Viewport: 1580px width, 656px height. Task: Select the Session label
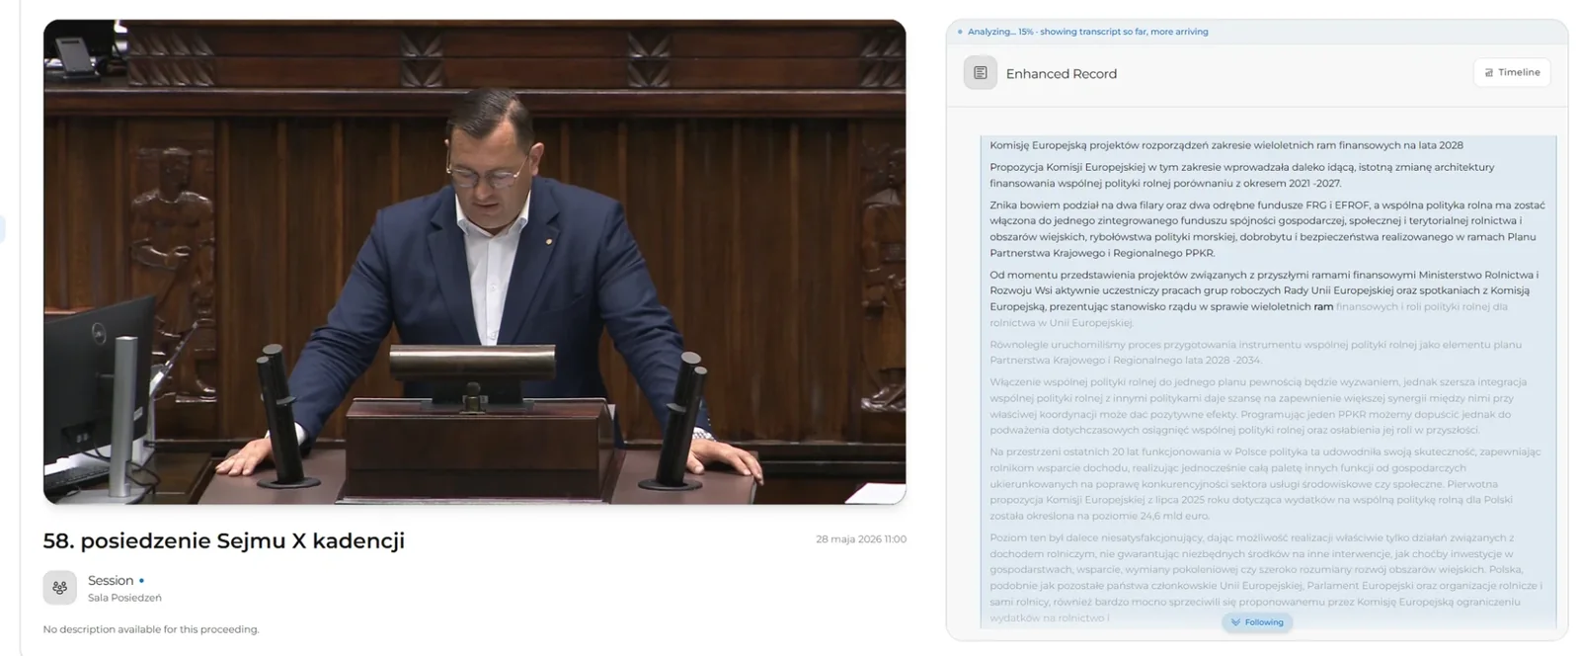pos(111,581)
